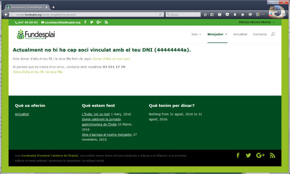Open footer Google+ icon
Image resolution: width=290 pixels, height=174 pixels.
pyautogui.click(x=261, y=155)
